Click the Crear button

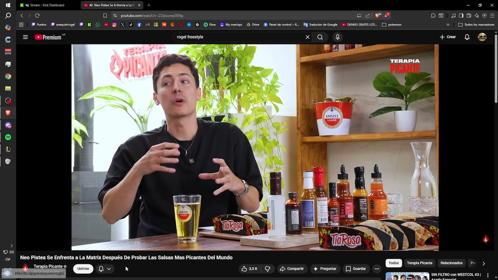[x=448, y=37]
